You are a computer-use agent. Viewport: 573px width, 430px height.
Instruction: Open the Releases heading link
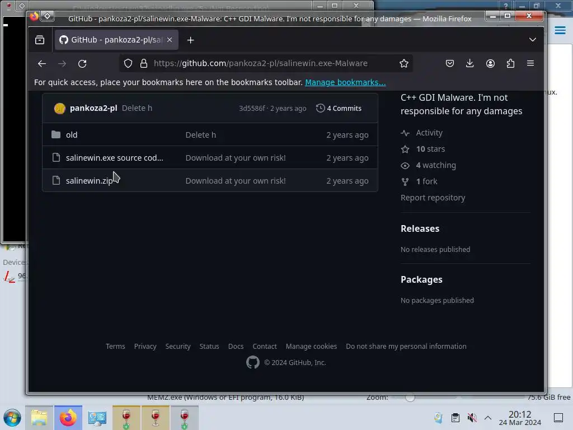[x=420, y=228]
